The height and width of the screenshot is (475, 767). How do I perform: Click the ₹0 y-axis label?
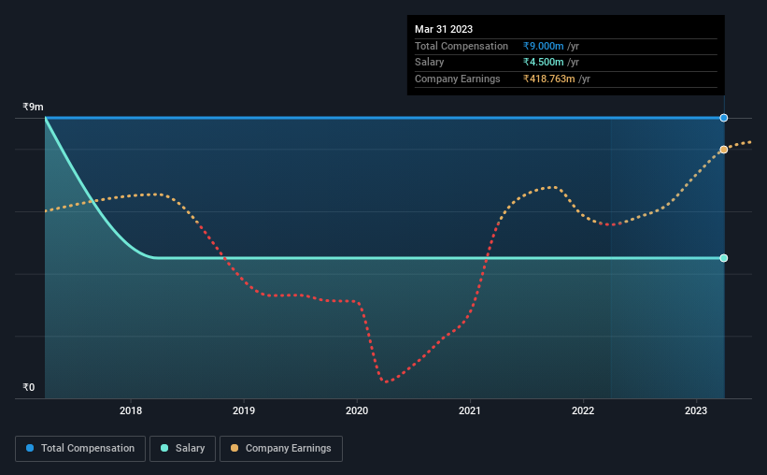tap(29, 387)
